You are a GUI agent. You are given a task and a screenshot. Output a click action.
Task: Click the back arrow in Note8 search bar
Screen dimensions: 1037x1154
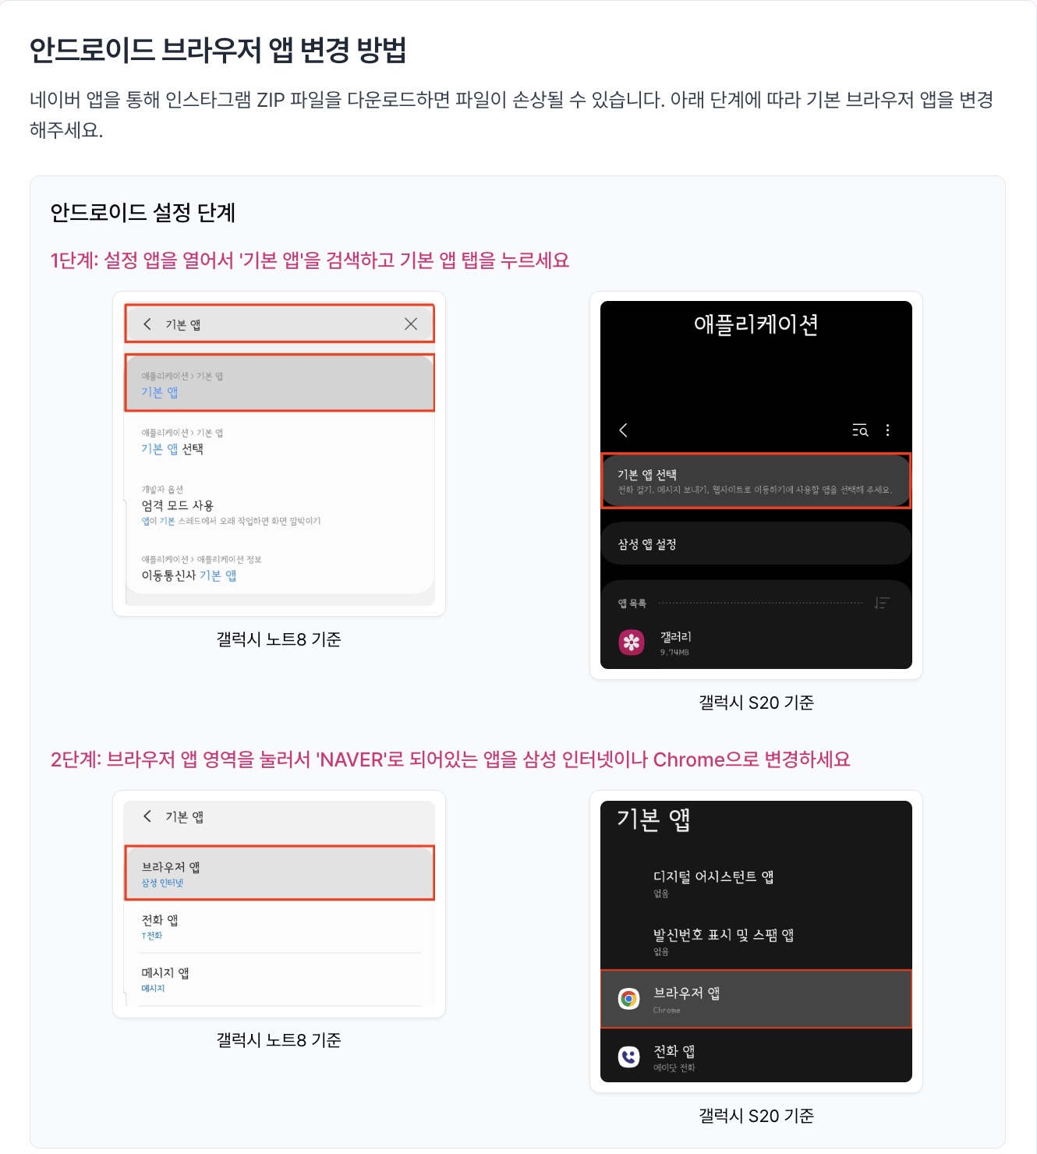[147, 324]
